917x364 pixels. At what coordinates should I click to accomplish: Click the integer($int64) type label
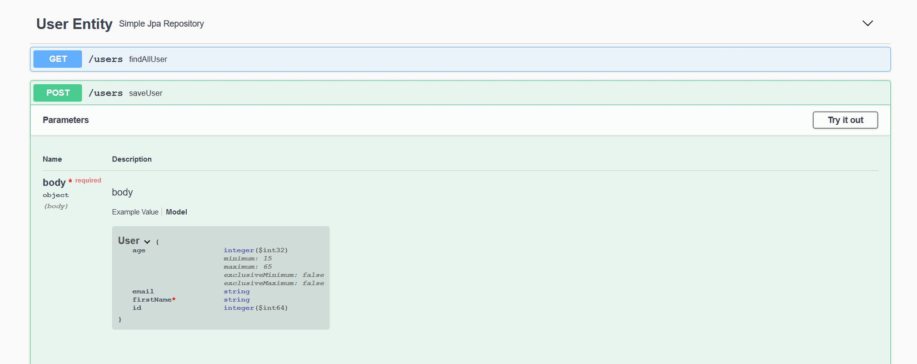click(x=256, y=308)
